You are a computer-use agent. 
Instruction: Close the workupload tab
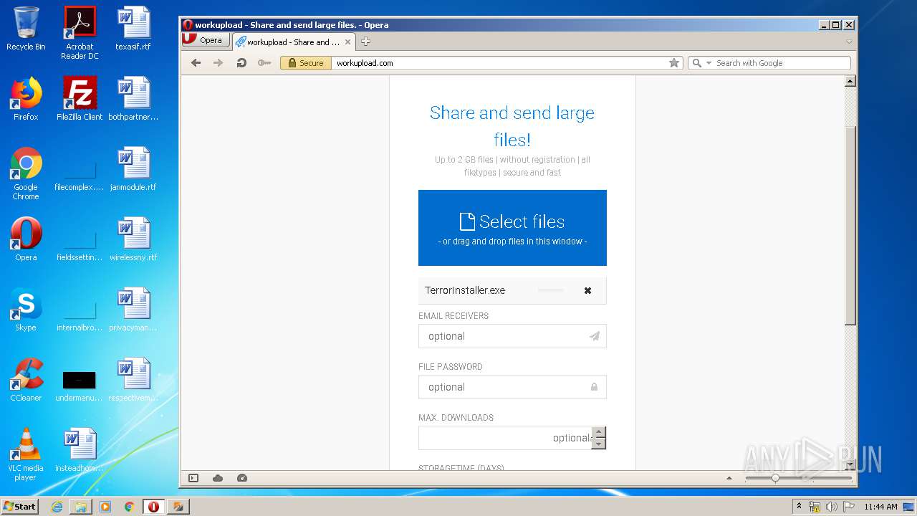pos(347,42)
